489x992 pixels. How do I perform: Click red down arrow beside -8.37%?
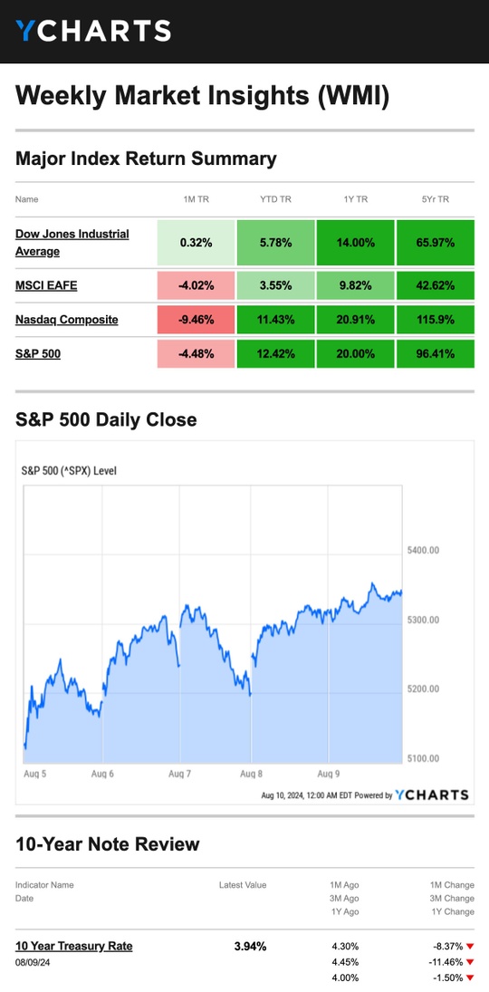click(470, 947)
